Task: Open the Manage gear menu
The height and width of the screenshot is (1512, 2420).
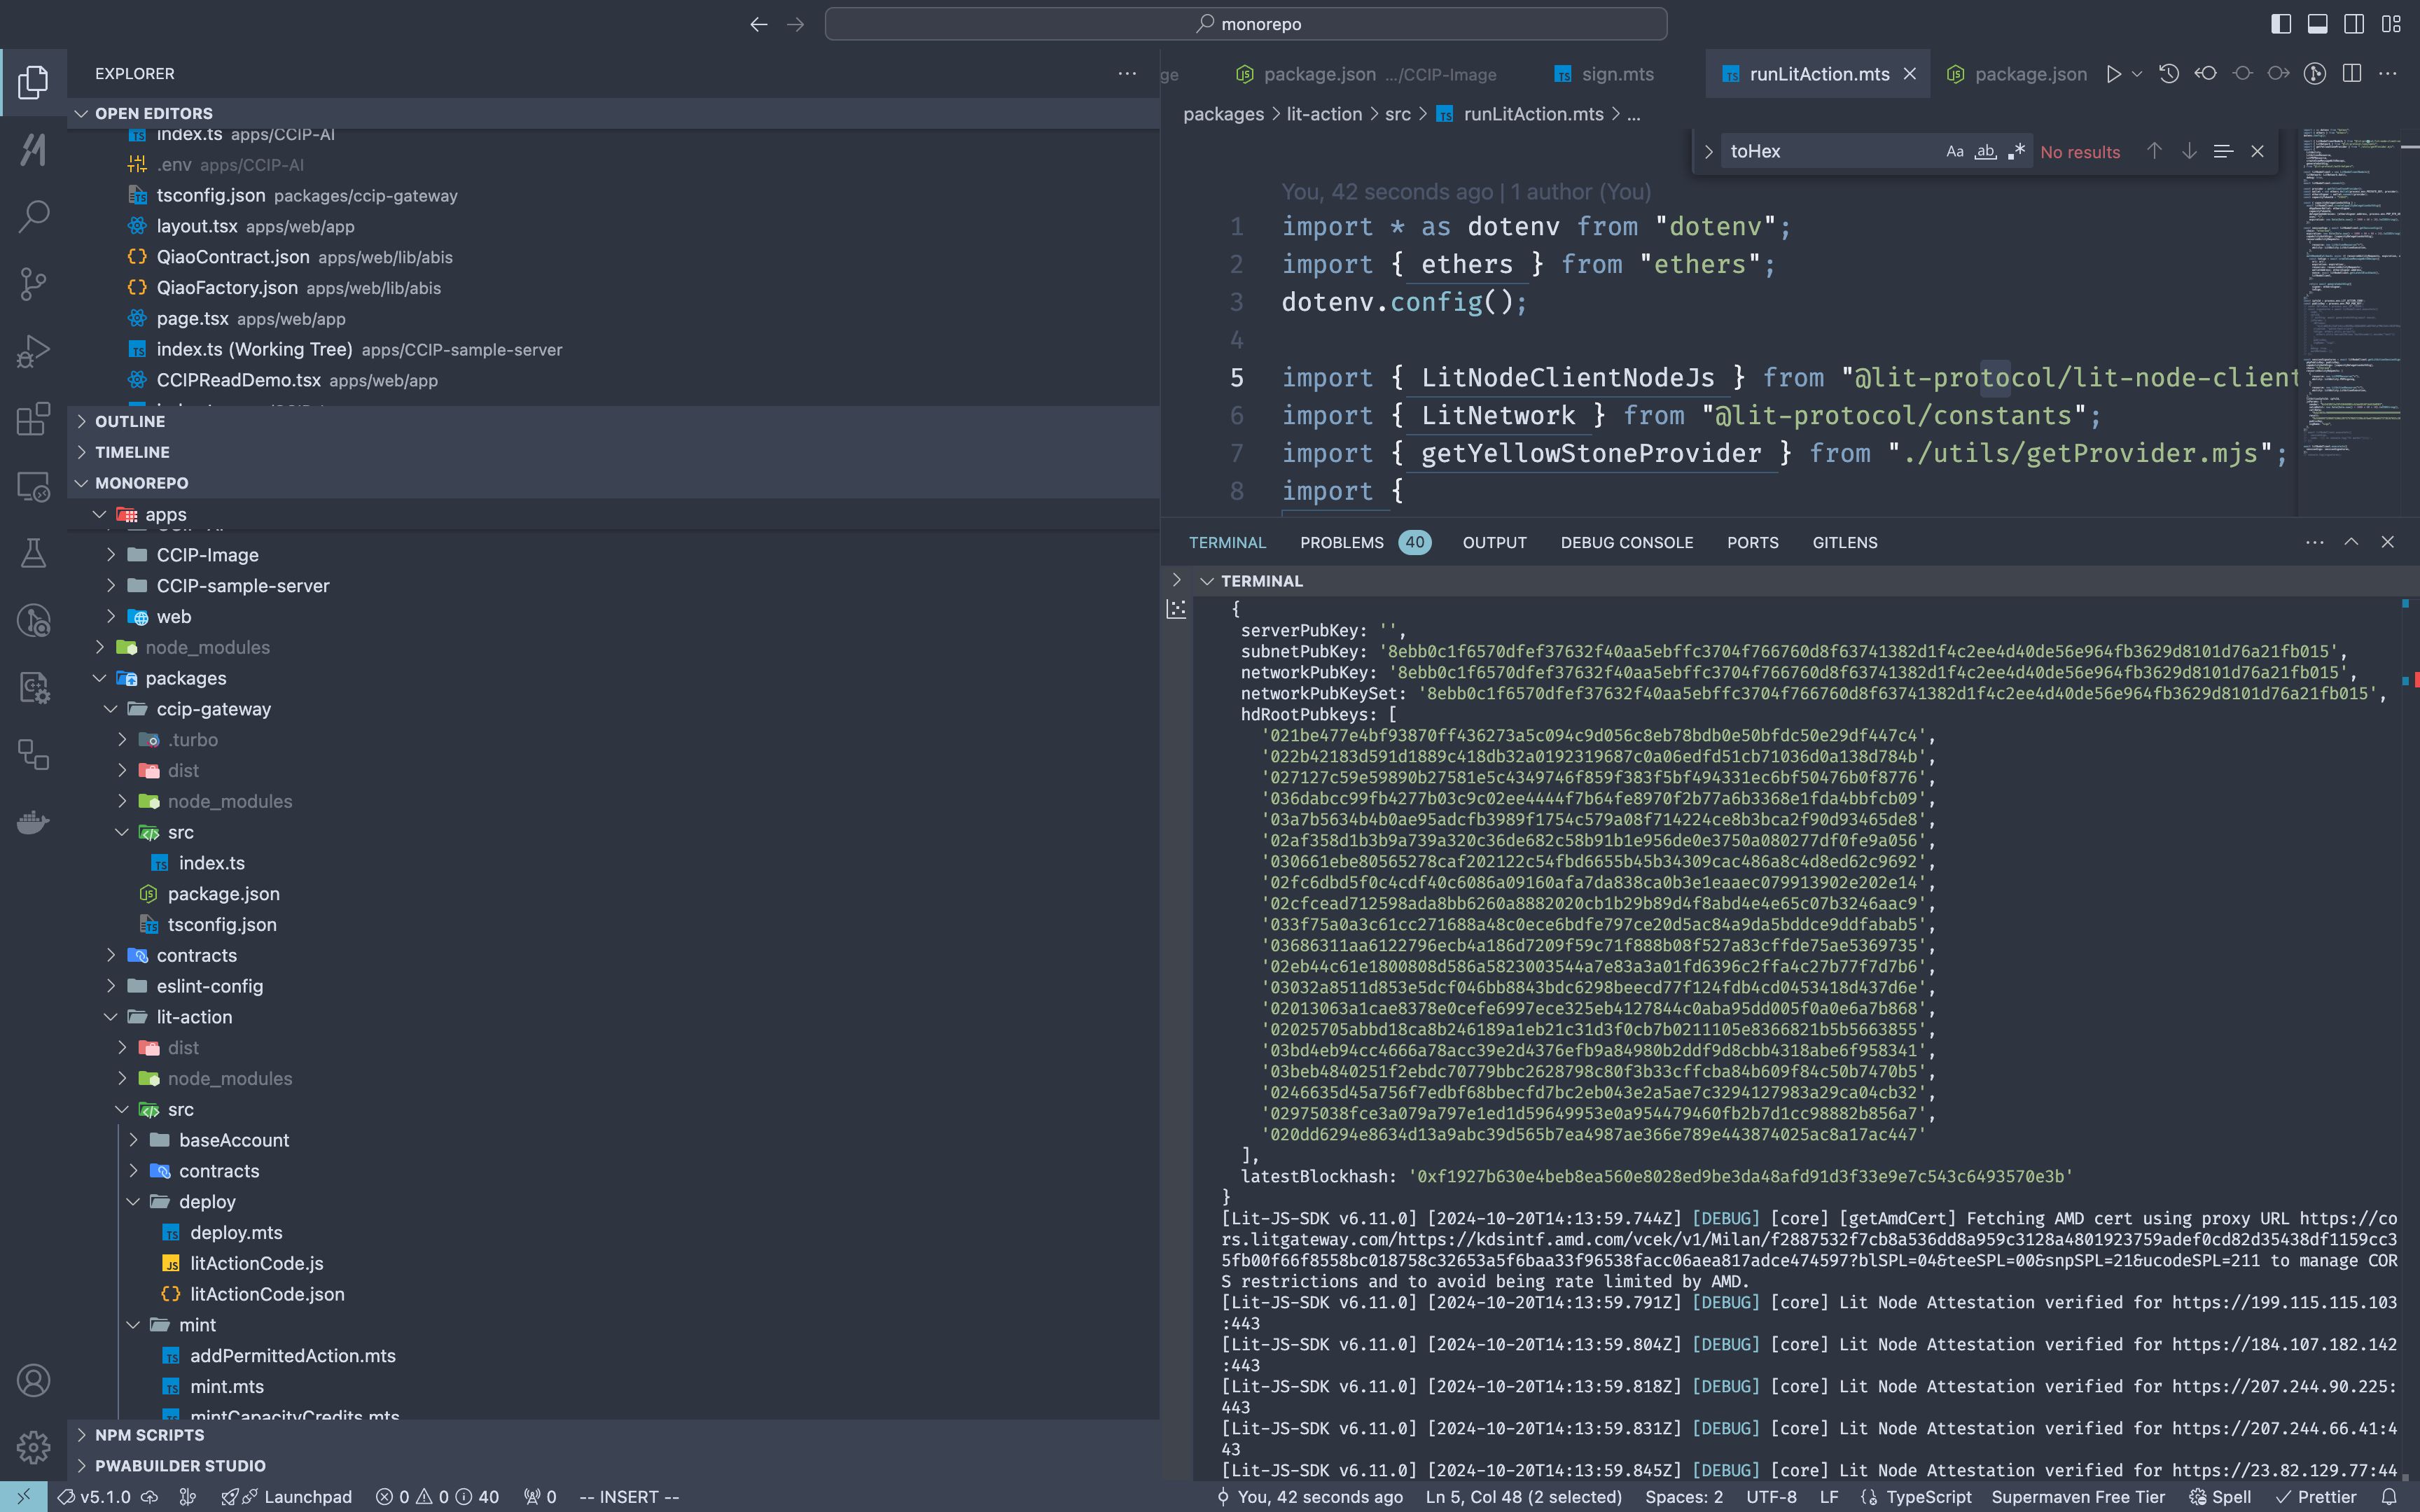Action: pos(33,1446)
